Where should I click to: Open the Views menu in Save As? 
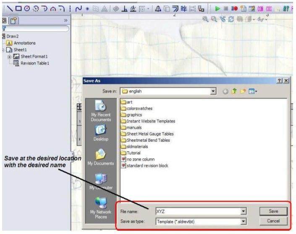tap(253, 92)
